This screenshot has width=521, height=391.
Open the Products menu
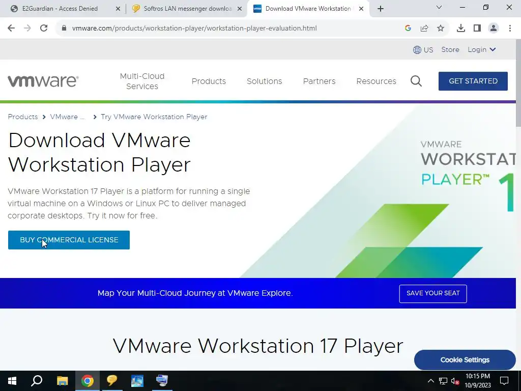pos(209,81)
